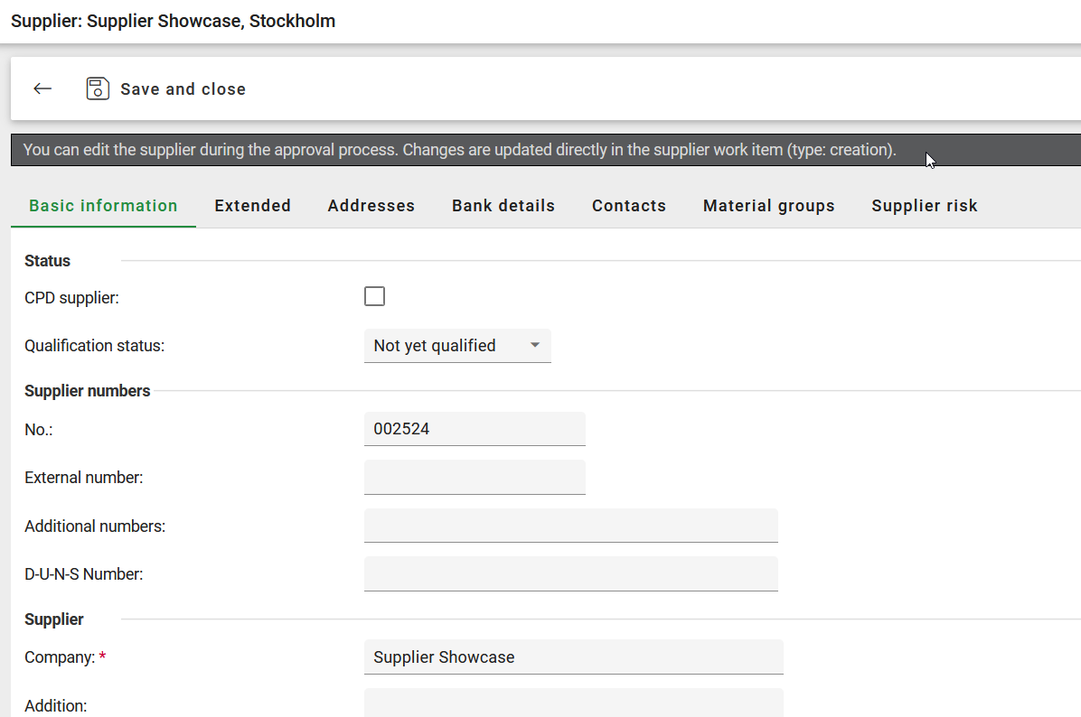Open the Qualification status dropdown
The image size is (1081, 717).
[x=456, y=346]
